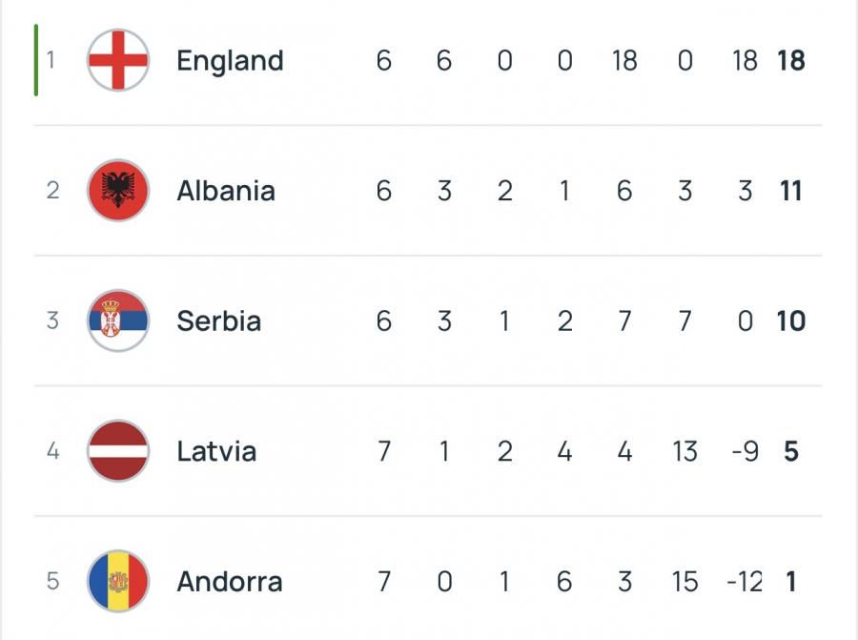Click the Latvia flag icon
This screenshot has height=640, width=858.
click(118, 450)
